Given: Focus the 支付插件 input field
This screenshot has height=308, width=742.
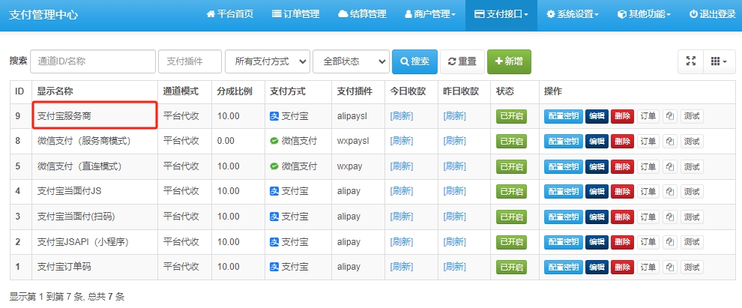Looking at the screenshot, I should 190,61.
